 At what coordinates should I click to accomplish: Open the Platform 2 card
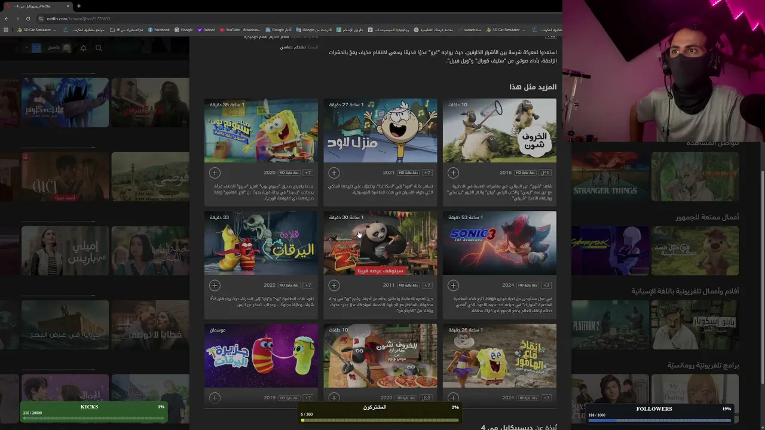(610, 325)
